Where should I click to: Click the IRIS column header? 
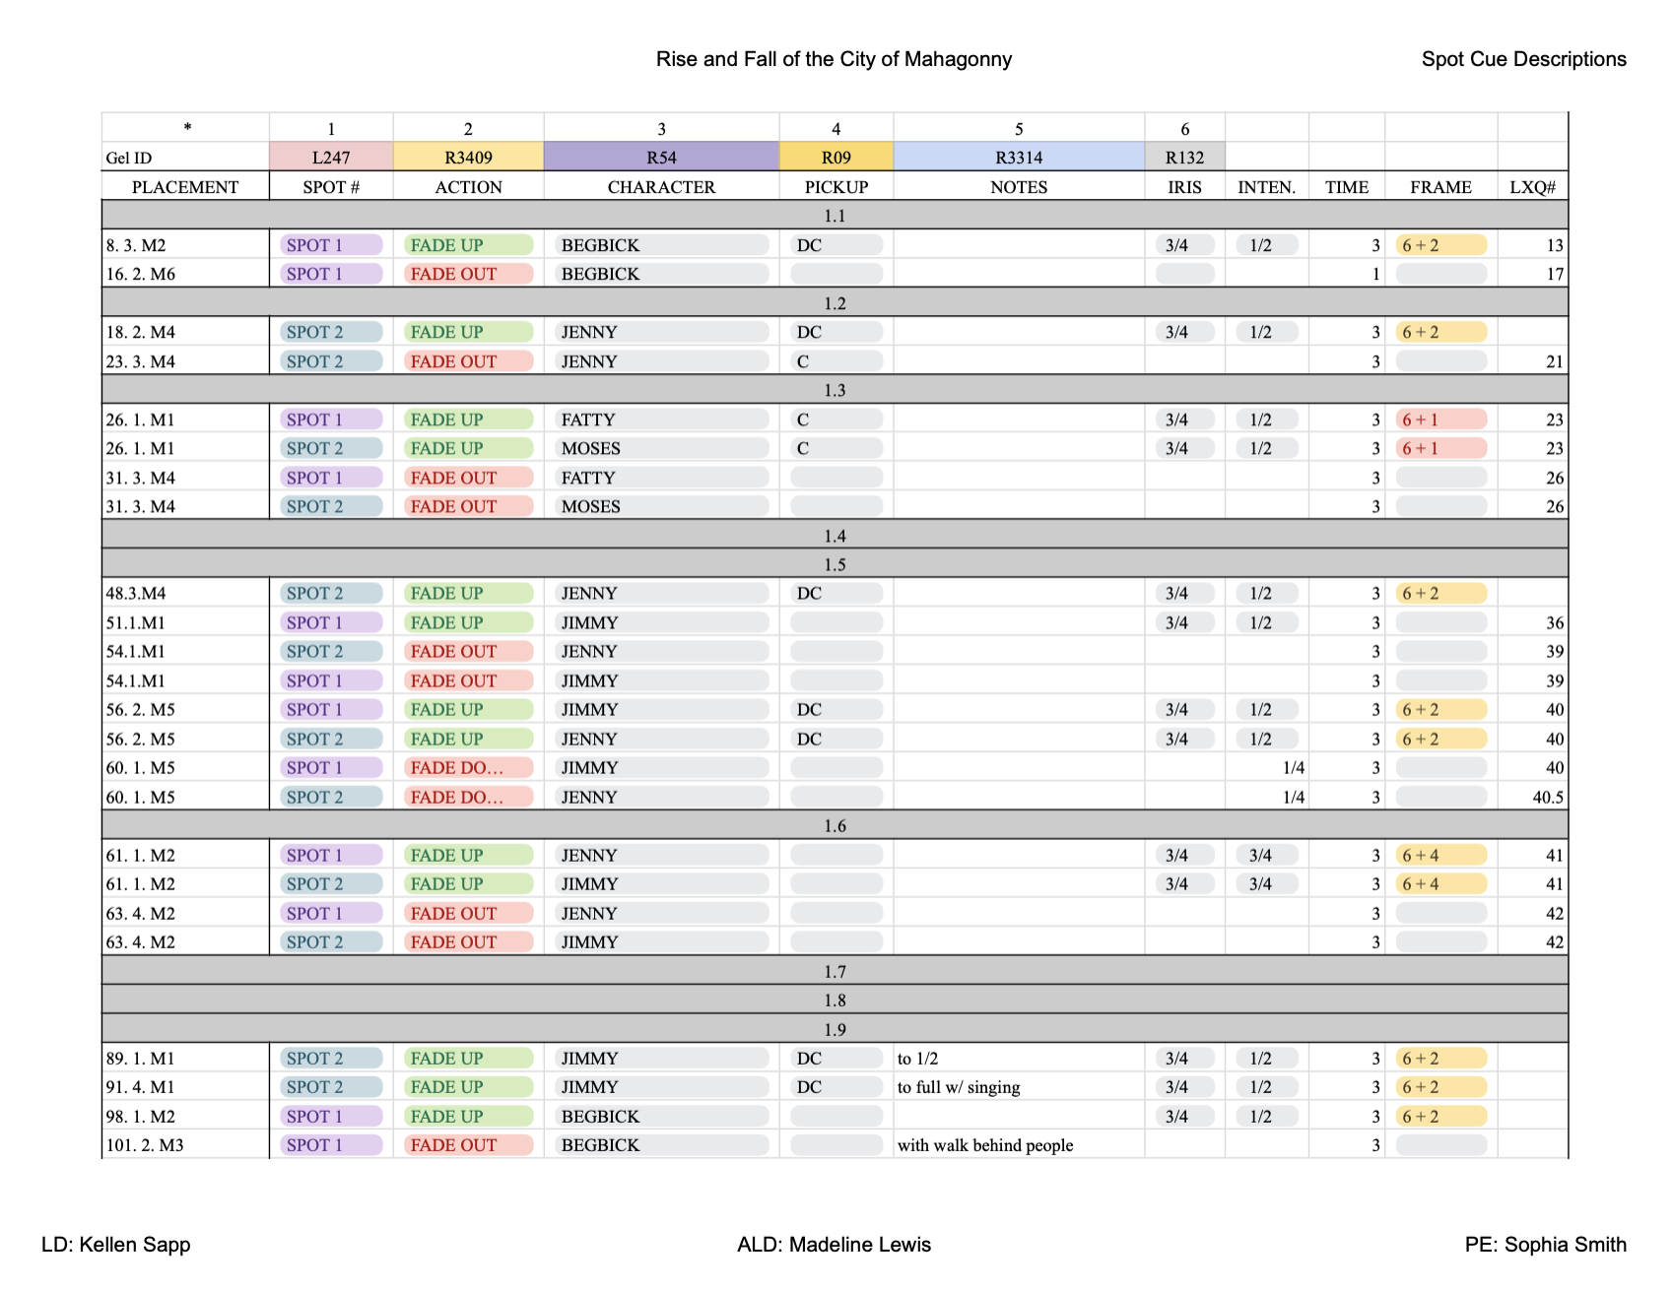pos(1184,187)
